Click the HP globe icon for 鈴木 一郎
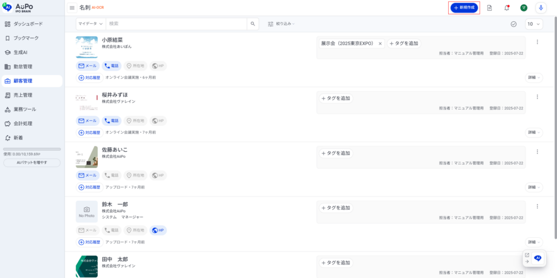 point(158,230)
